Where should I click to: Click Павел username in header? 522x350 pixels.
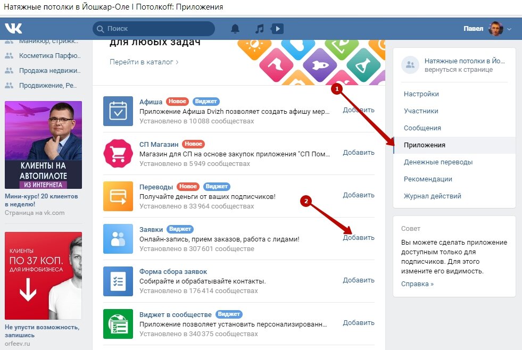[x=474, y=29]
